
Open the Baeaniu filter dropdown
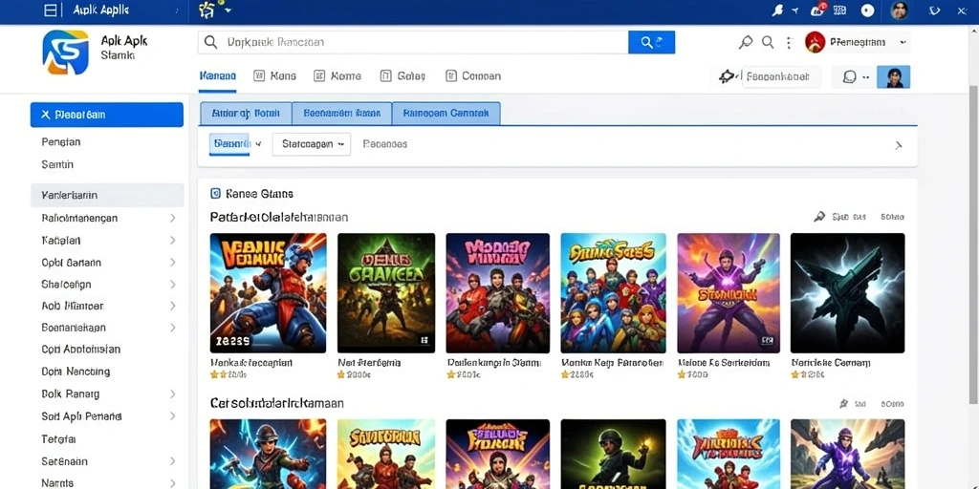click(235, 144)
